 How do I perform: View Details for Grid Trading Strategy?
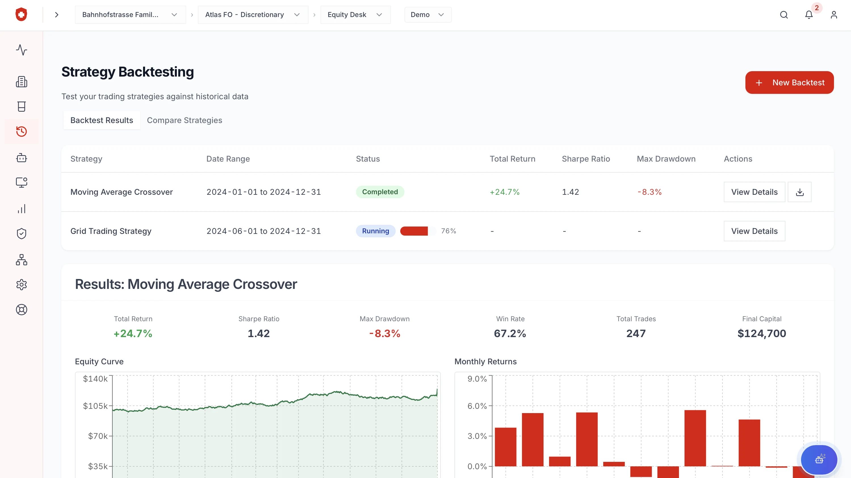click(754, 231)
